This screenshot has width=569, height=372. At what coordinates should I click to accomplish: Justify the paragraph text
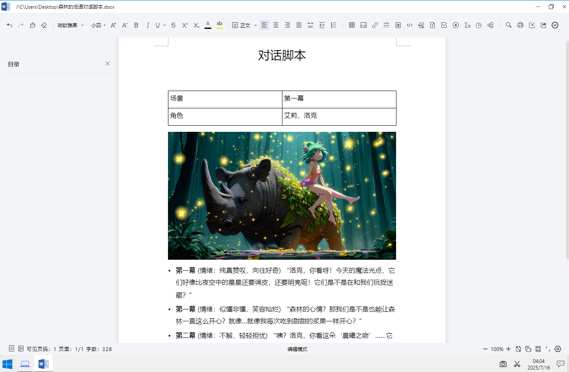tap(299, 25)
